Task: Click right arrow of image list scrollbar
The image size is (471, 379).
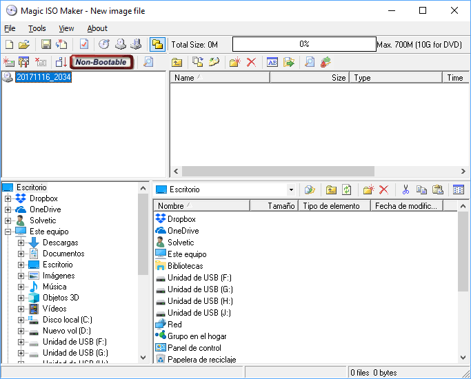Action: coord(463,172)
